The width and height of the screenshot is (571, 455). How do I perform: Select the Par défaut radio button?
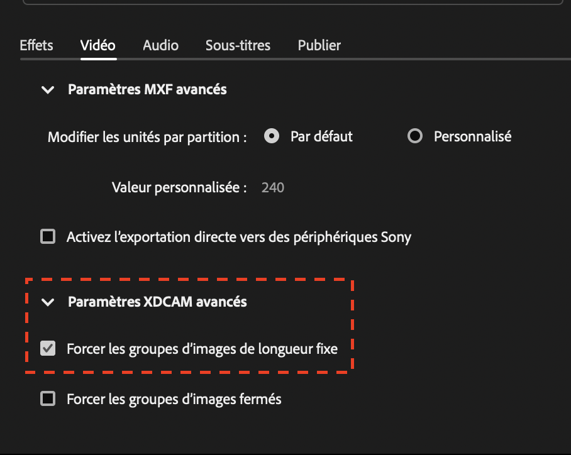click(271, 136)
